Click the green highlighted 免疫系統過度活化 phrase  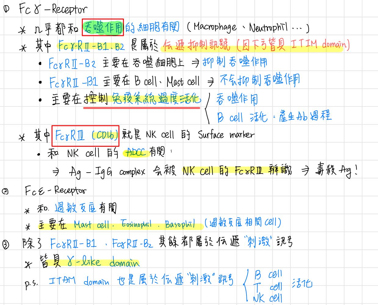[x=156, y=98]
